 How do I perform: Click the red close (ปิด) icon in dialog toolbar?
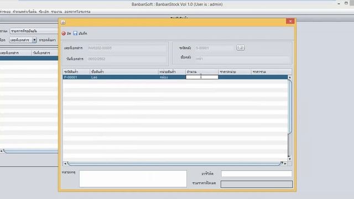[x=64, y=33]
